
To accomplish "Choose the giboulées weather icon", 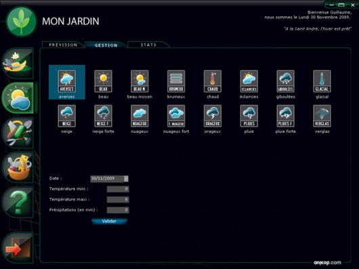I will pyautogui.click(x=285, y=81).
